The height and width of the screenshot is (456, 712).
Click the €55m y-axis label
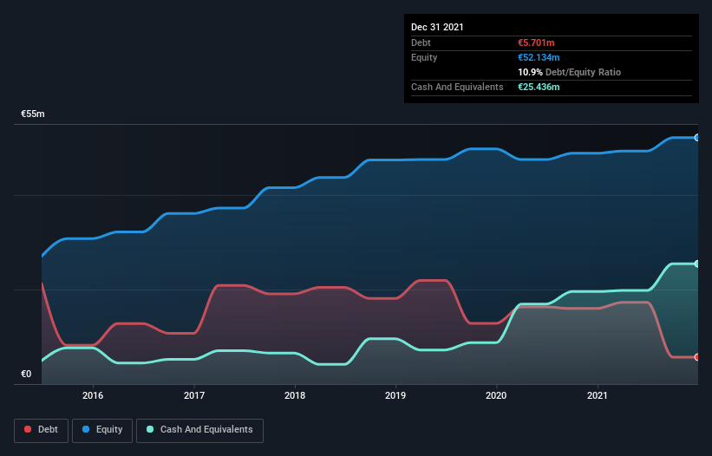(33, 114)
